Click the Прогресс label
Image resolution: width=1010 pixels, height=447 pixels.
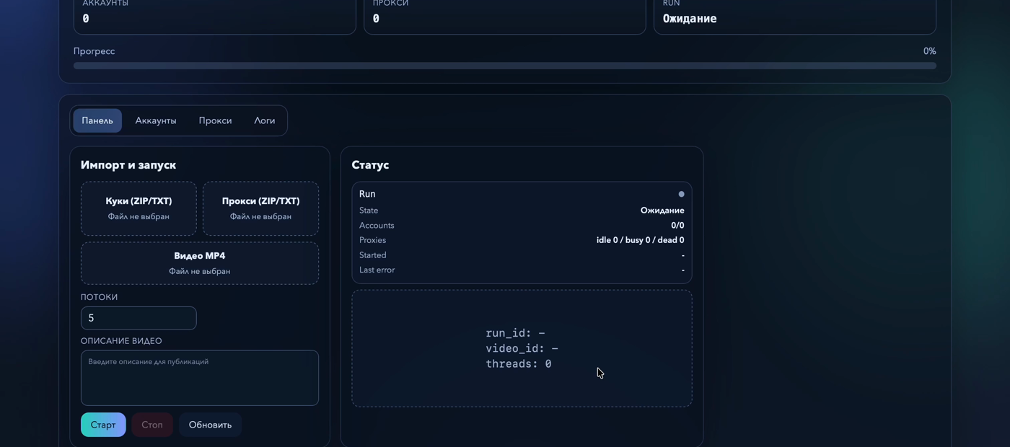94,51
